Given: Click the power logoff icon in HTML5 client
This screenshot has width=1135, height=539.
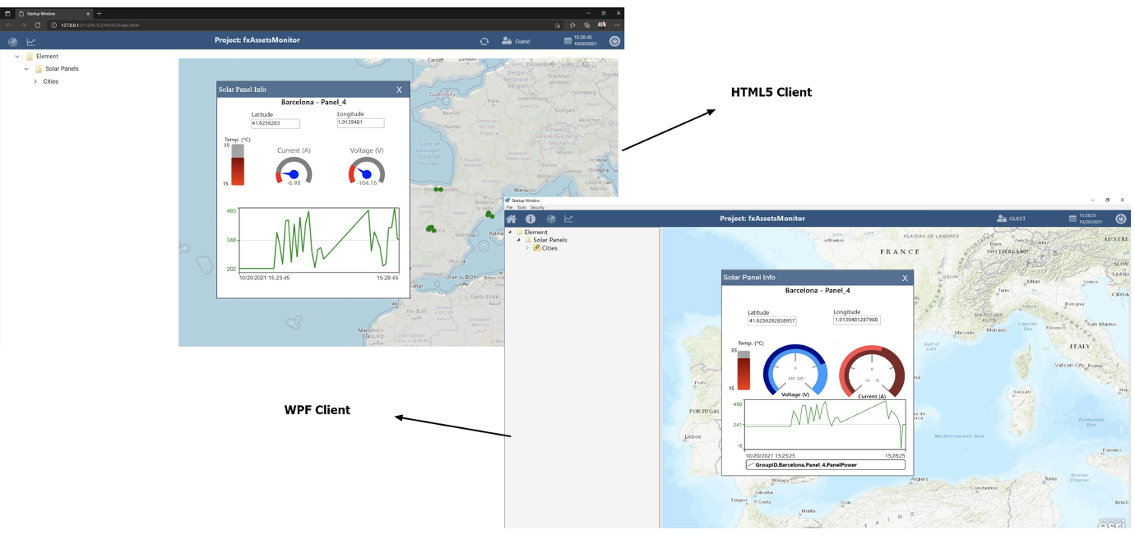Looking at the screenshot, I should tap(614, 41).
